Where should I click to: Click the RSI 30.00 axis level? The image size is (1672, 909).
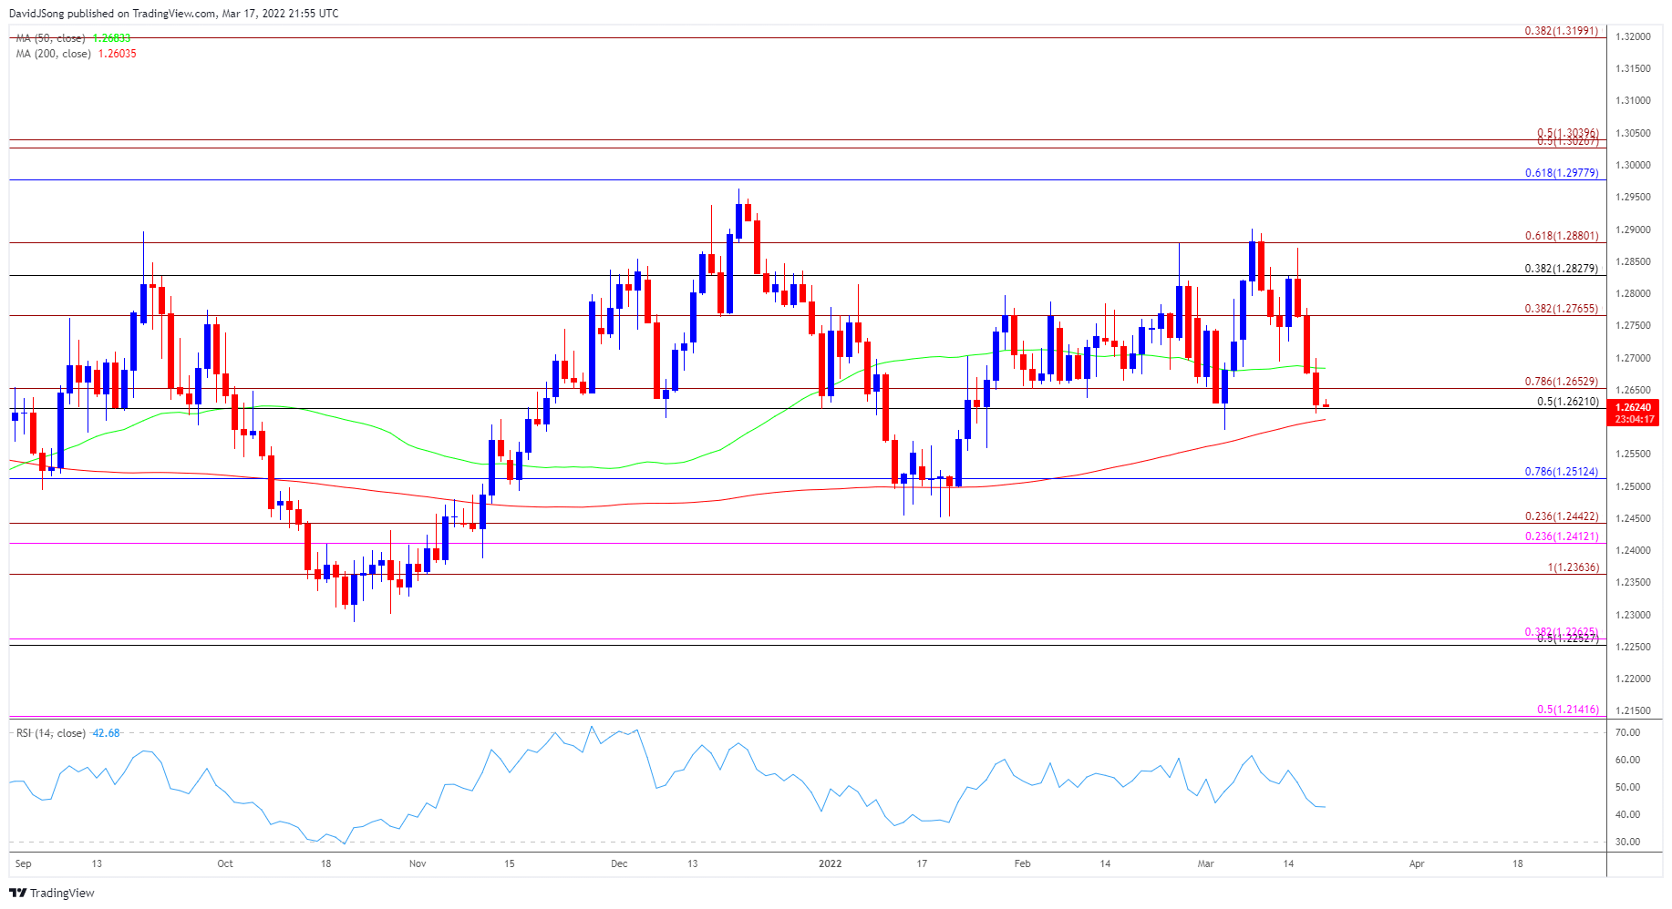click(1627, 842)
